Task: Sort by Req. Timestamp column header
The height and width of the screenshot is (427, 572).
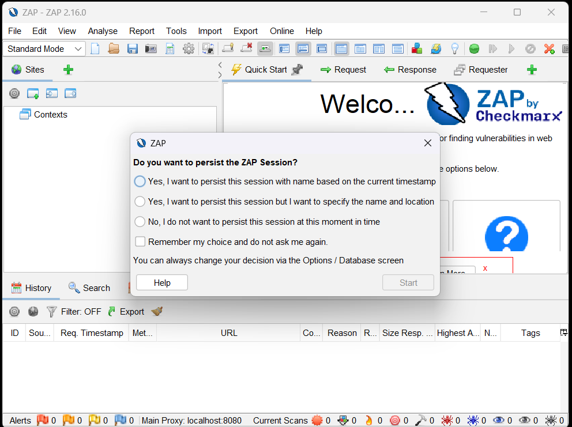Action: pos(92,332)
